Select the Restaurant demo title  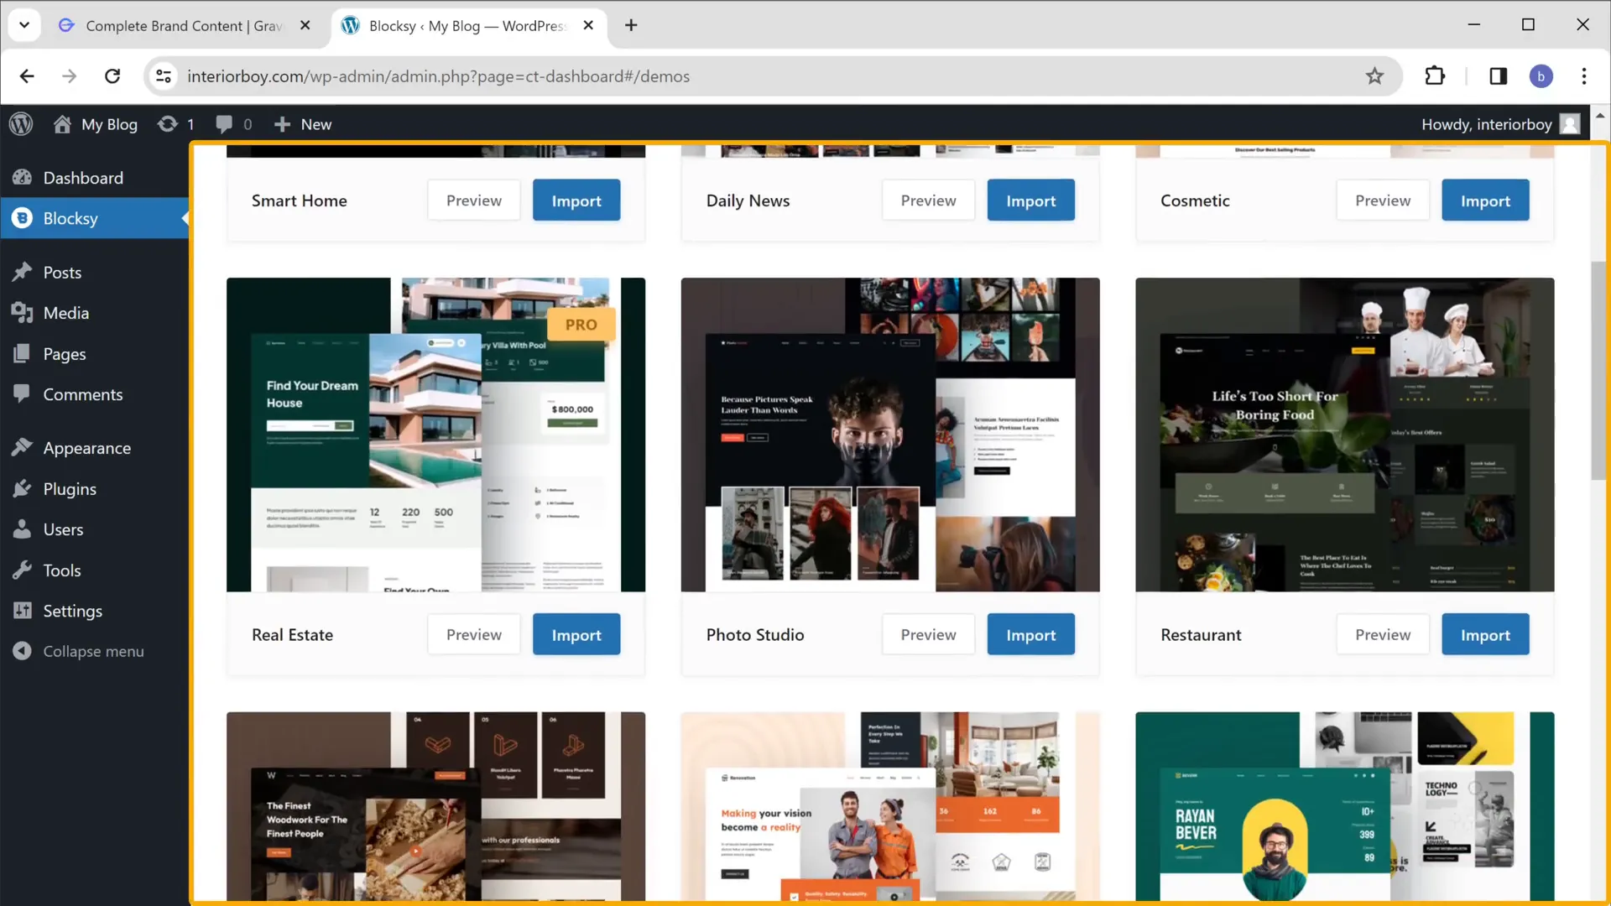tap(1201, 635)
